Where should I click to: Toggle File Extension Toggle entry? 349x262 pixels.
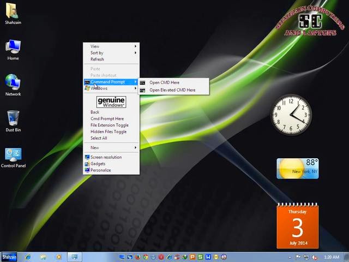pyautogui.click(x=111, y=125)
